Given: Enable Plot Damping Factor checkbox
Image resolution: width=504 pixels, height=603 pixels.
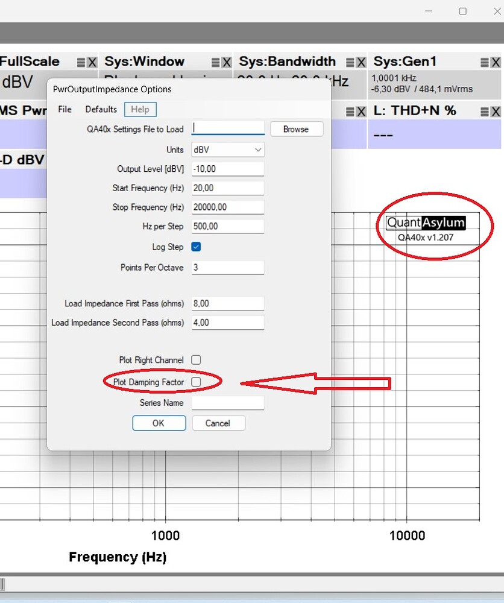Looking at the screenshot, I should pyautogui.click(x=196, y=382).
